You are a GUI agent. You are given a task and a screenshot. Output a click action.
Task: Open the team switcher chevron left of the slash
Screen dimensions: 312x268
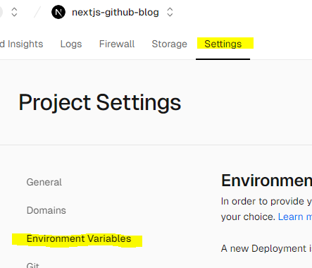tap(14, 12)
